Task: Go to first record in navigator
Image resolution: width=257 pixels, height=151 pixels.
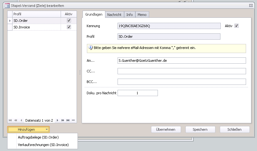Action: click(x=10, y=120)
